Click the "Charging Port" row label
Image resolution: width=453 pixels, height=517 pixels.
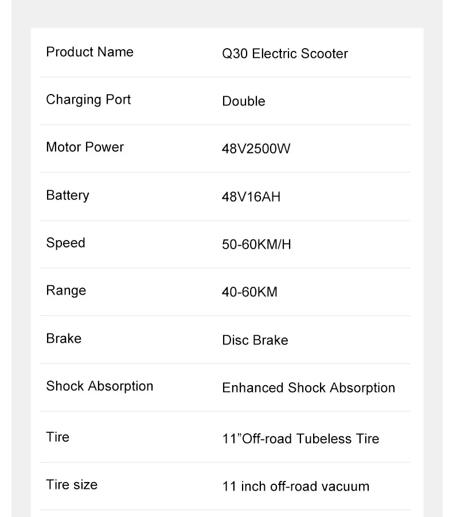(88, 100)
